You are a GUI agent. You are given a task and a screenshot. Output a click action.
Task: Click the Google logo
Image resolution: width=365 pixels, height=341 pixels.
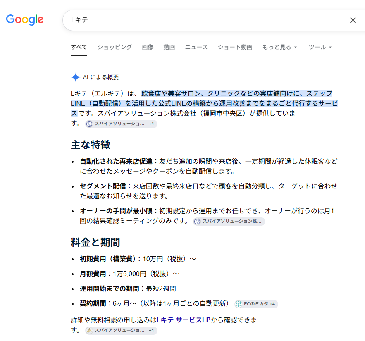click(25, 20)
